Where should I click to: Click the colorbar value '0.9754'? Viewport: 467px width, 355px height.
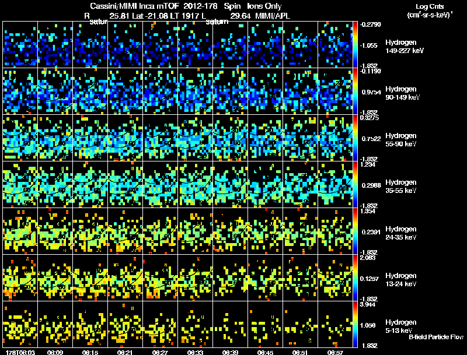coord(371,92)
